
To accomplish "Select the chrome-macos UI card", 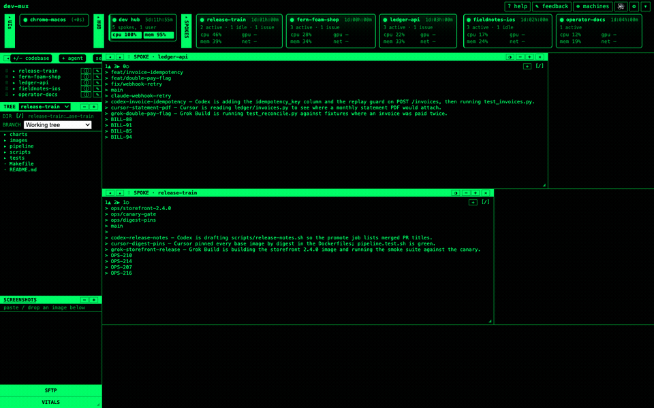I will pos(54,20).
